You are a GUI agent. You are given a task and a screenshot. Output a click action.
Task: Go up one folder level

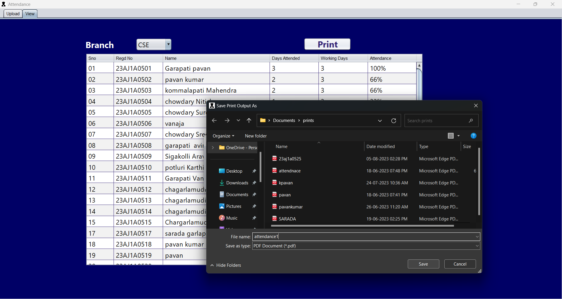249,120
